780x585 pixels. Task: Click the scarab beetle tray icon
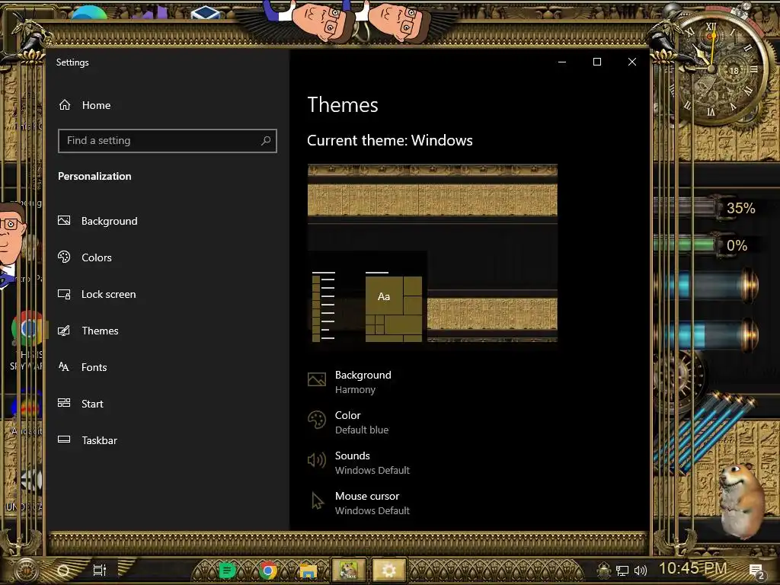(604, 570)
